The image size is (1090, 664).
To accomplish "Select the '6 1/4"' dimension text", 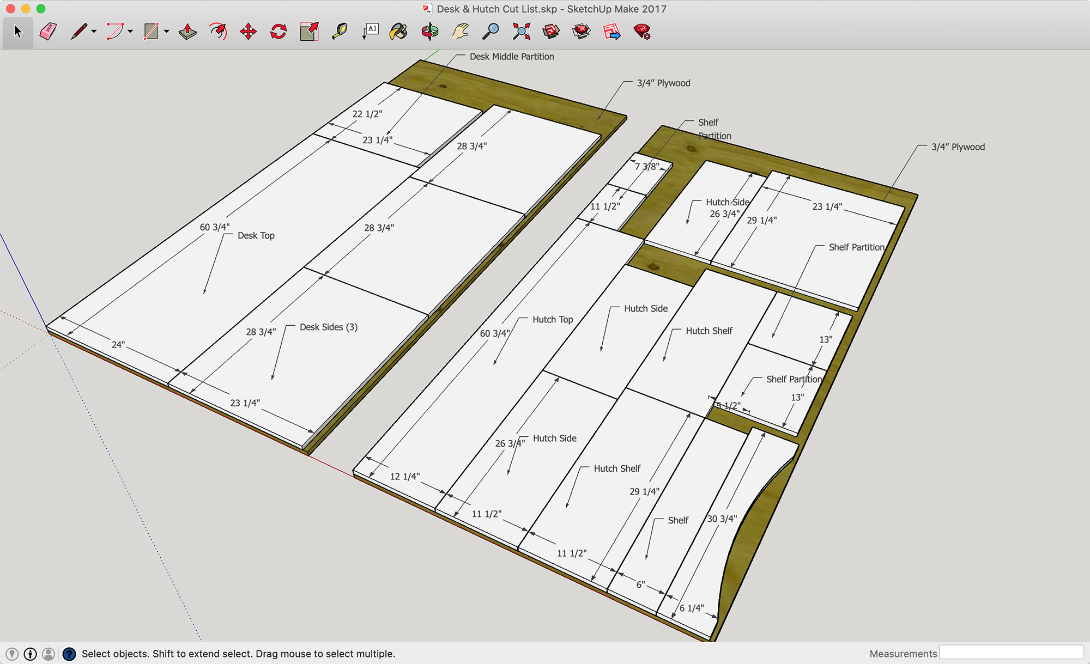I will 692,608.
